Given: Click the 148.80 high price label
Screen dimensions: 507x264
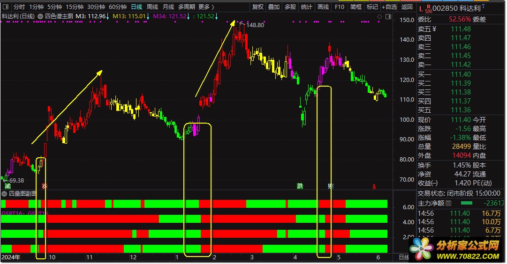Looking at the screenshot, I should pos(255,25).
